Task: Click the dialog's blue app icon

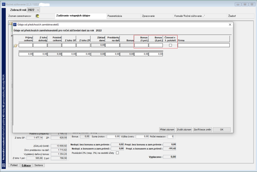Action: coord(15,24)
